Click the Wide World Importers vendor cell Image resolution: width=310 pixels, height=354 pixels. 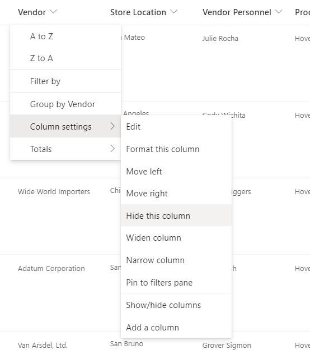54,191
